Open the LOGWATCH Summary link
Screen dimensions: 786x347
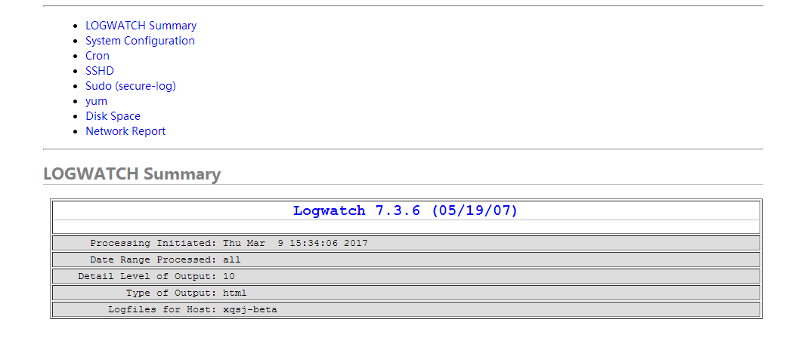click(141, 26)
